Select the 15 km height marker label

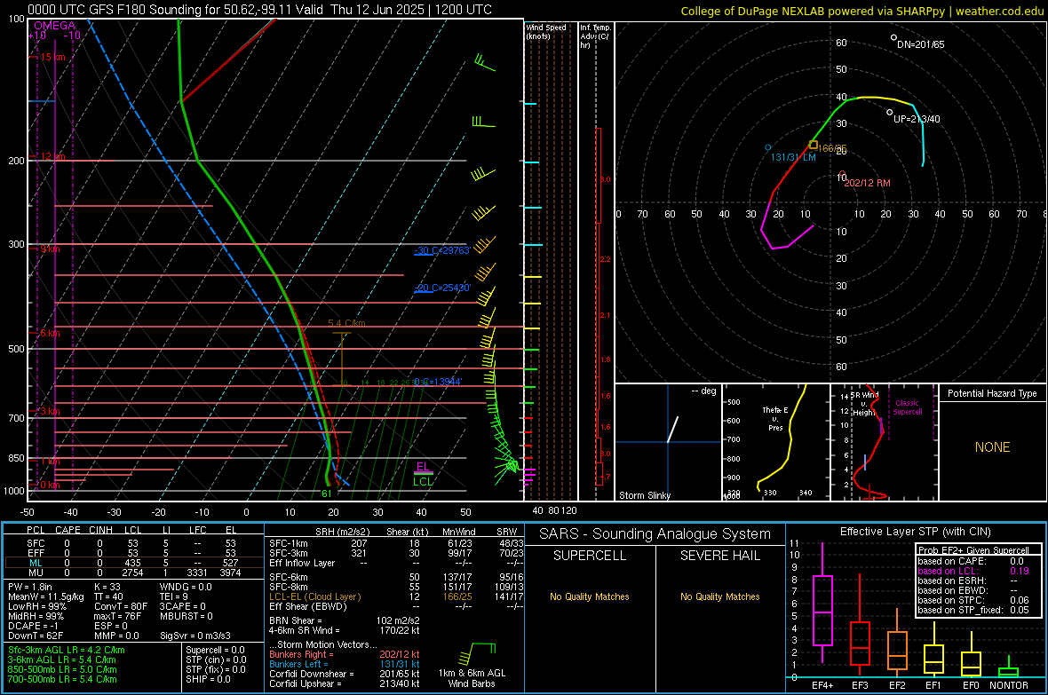pos(52,57)
